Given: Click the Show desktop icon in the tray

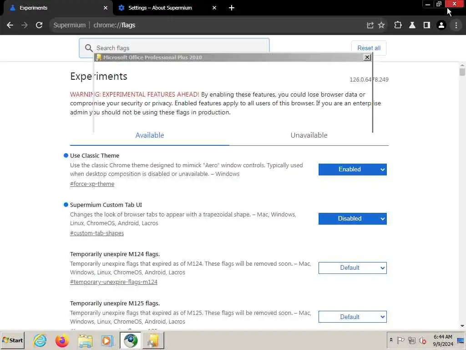Looking at the screenshot, I should [x=461, y=340].
